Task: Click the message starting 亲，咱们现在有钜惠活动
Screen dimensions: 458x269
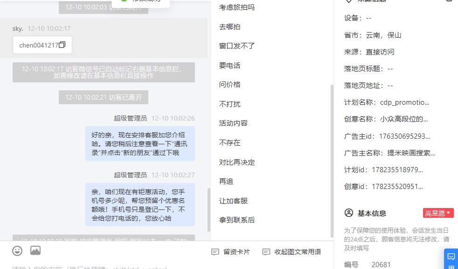Action: 140,205
